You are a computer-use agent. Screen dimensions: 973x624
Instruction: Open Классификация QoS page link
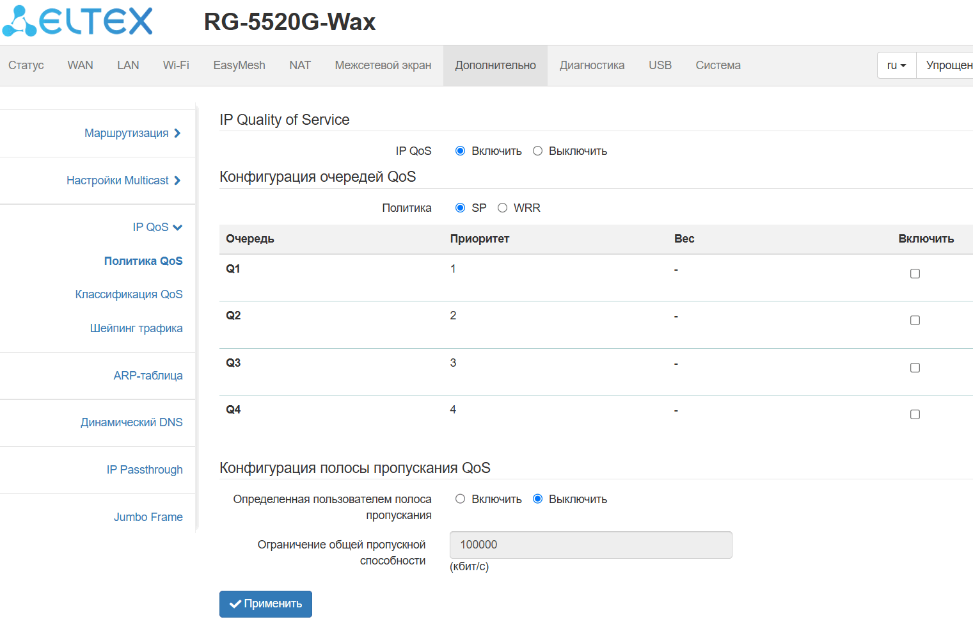pyautogui.click(x=129, y=294)
